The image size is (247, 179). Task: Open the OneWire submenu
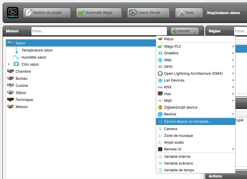[x=195, y=53]
